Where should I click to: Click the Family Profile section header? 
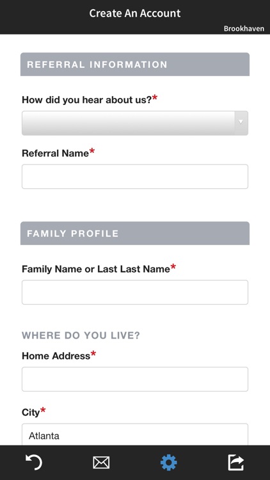click(135, 233)
